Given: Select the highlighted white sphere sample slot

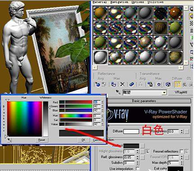Looking at the screenshot, I should tap(100, 57).
